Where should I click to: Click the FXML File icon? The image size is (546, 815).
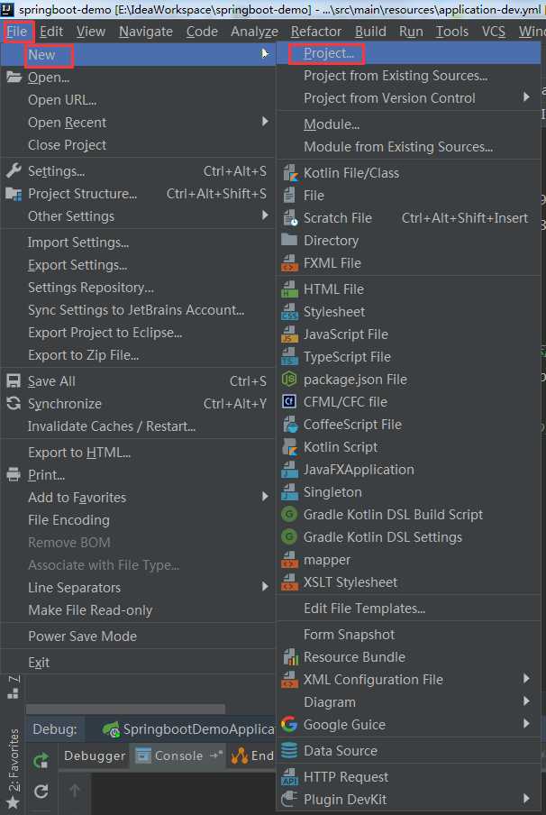coord(289,263)
